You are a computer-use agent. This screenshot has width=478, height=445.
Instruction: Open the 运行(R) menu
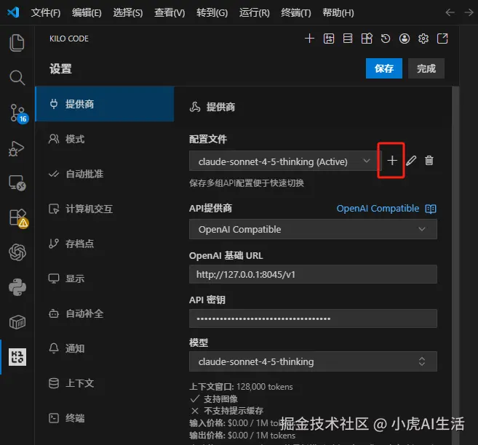click(x=254, y=12)
